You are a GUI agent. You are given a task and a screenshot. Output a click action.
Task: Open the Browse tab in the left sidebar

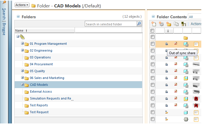4,29
